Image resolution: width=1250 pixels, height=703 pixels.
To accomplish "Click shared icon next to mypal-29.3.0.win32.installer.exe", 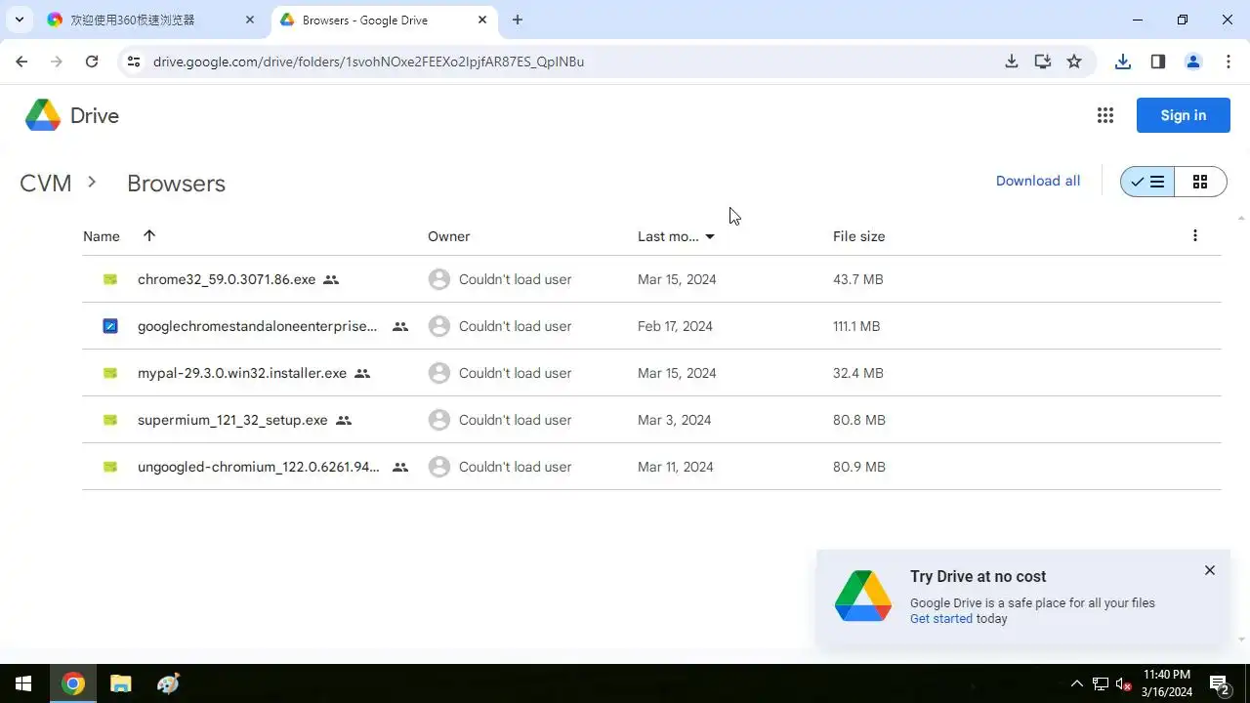I will click(x=362, y=373).
